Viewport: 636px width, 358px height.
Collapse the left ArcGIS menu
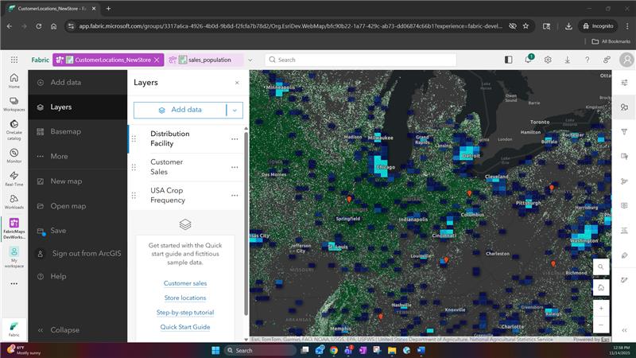(x=59, y=330)
